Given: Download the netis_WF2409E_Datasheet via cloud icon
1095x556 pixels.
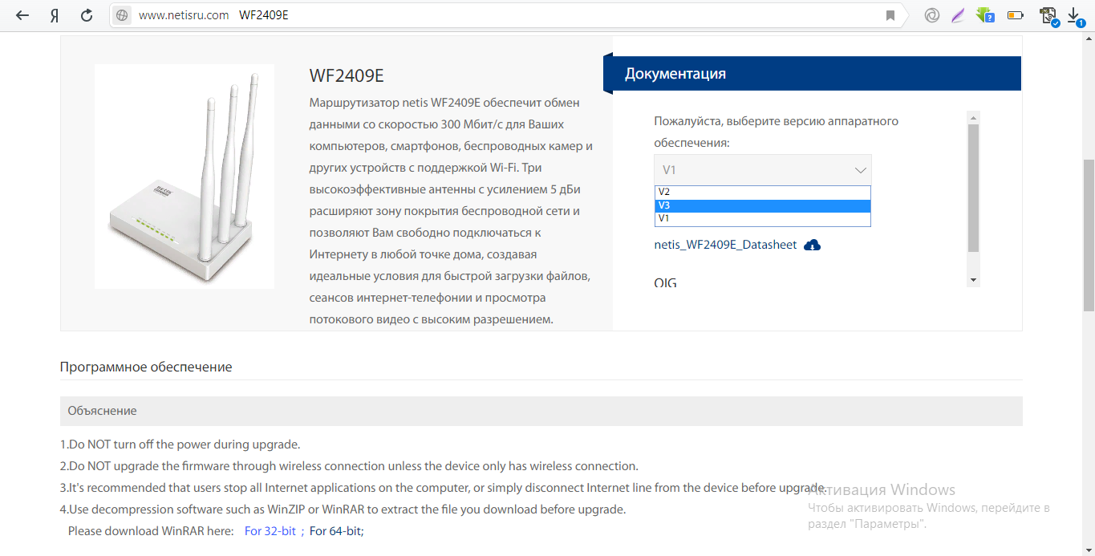Looking at the screenshot, I should [812, 245].
